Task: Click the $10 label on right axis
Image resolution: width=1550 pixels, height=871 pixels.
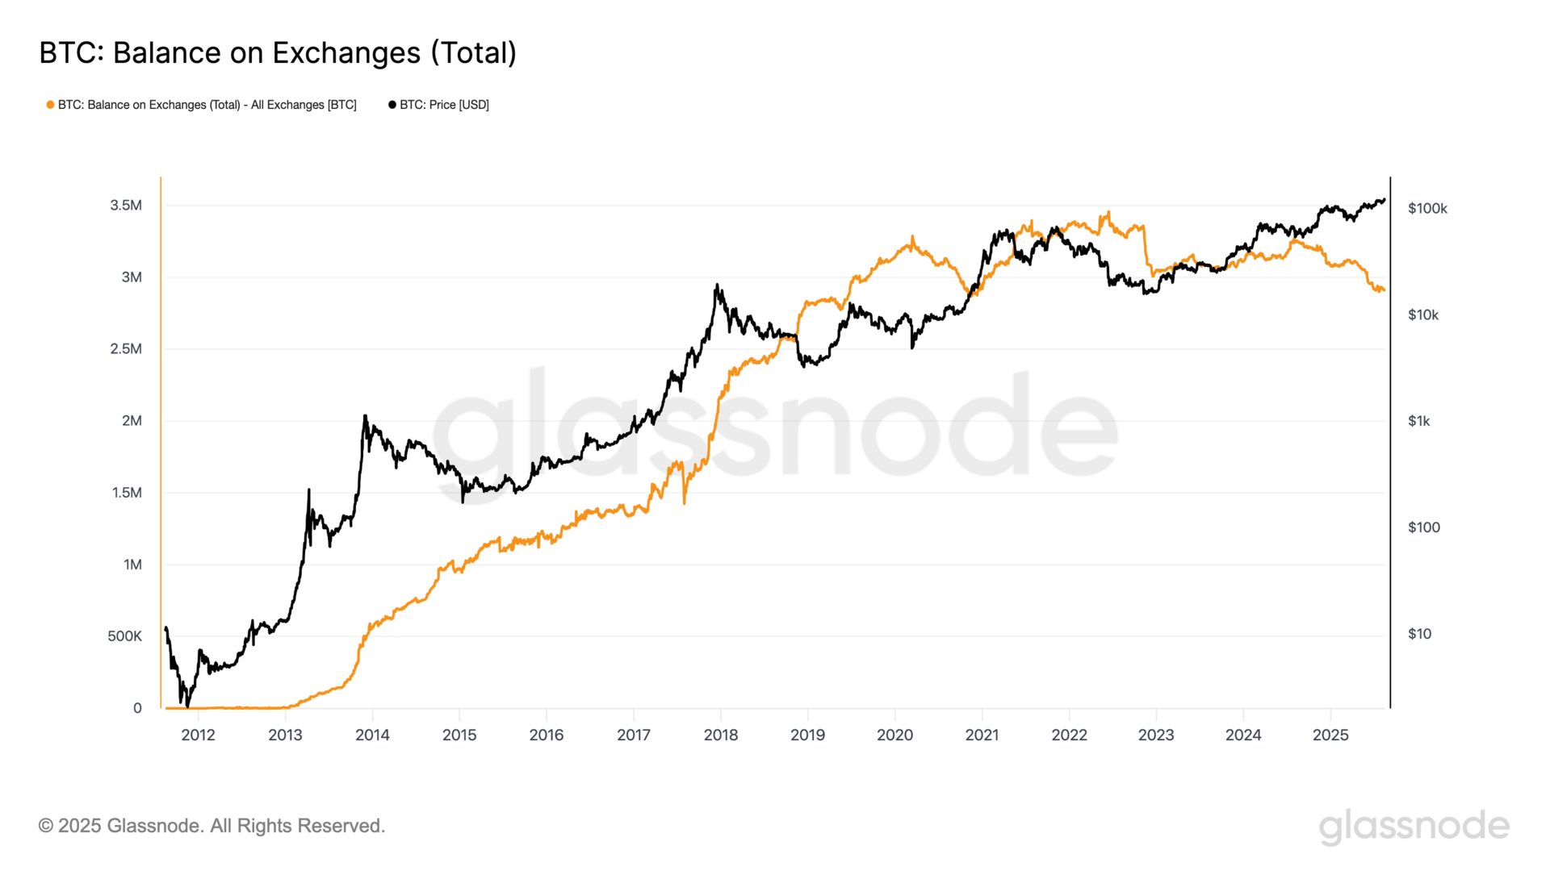Action: (1419, 634)
